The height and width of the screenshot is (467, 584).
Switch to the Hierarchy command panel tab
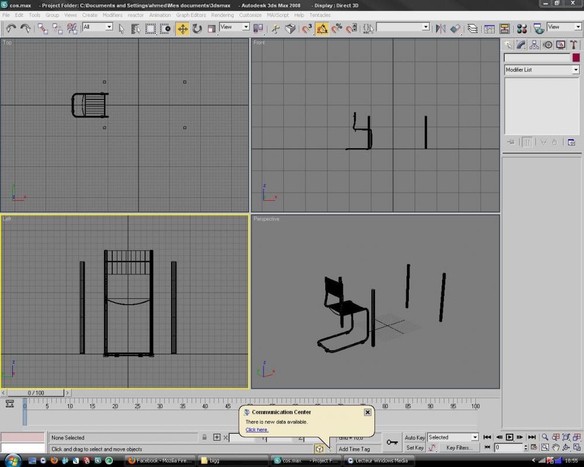click(x=534, y=45)
